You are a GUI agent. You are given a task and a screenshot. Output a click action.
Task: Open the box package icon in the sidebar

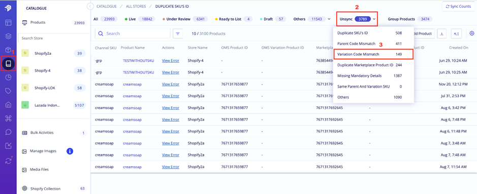click(x=8, y=50)
